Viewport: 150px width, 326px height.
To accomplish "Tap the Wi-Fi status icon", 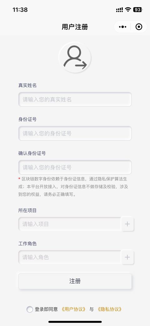I will (128, 9).
